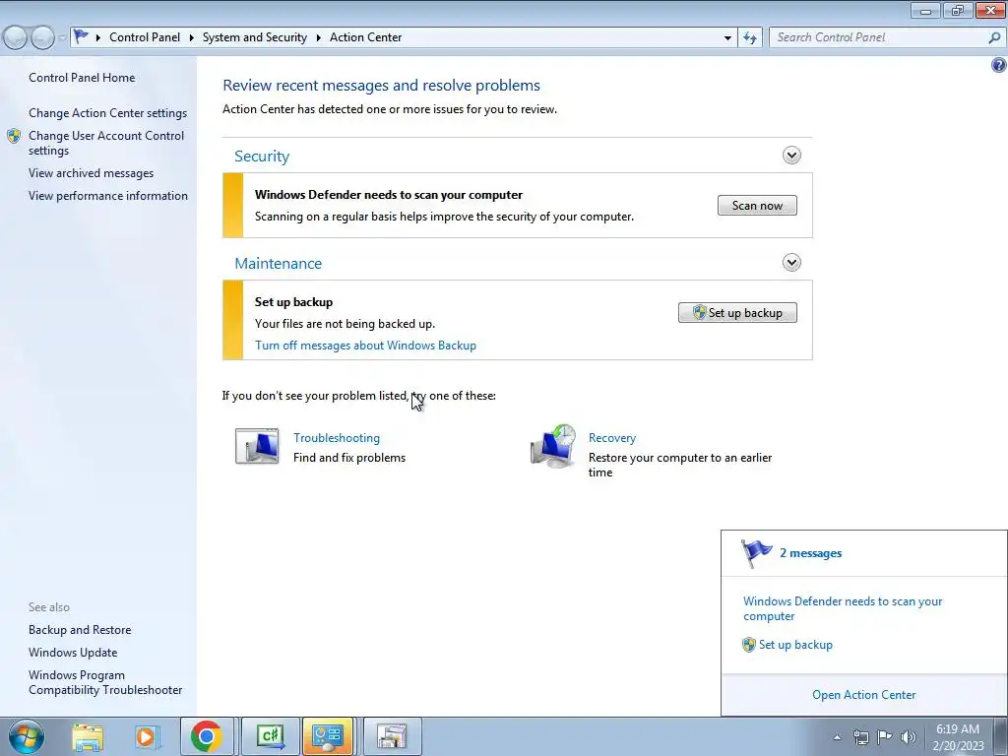Click the network tray icon
This screenshot has height=756, width=1008.
[860, 737]
